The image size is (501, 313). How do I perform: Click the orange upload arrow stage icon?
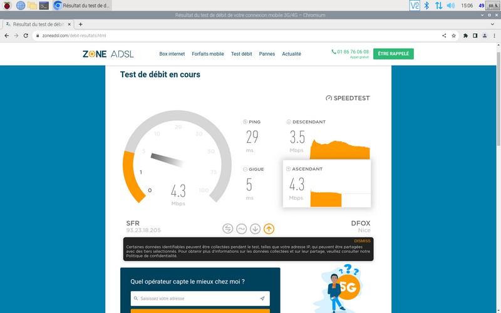[269, 228]
